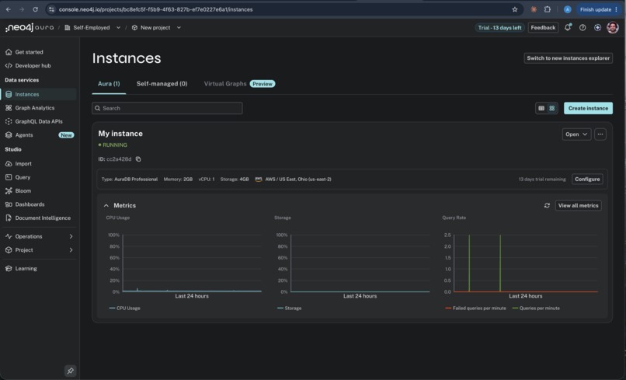The height and width of the screenshot is (380, 626).
Task: Open the instance three-dots menu
Action: [600, 134]
